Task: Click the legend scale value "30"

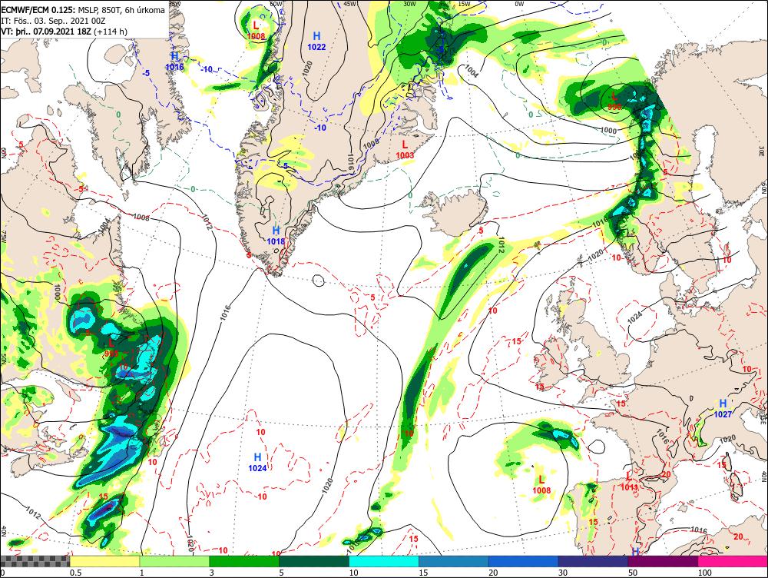Action: [x=563, y=573]
